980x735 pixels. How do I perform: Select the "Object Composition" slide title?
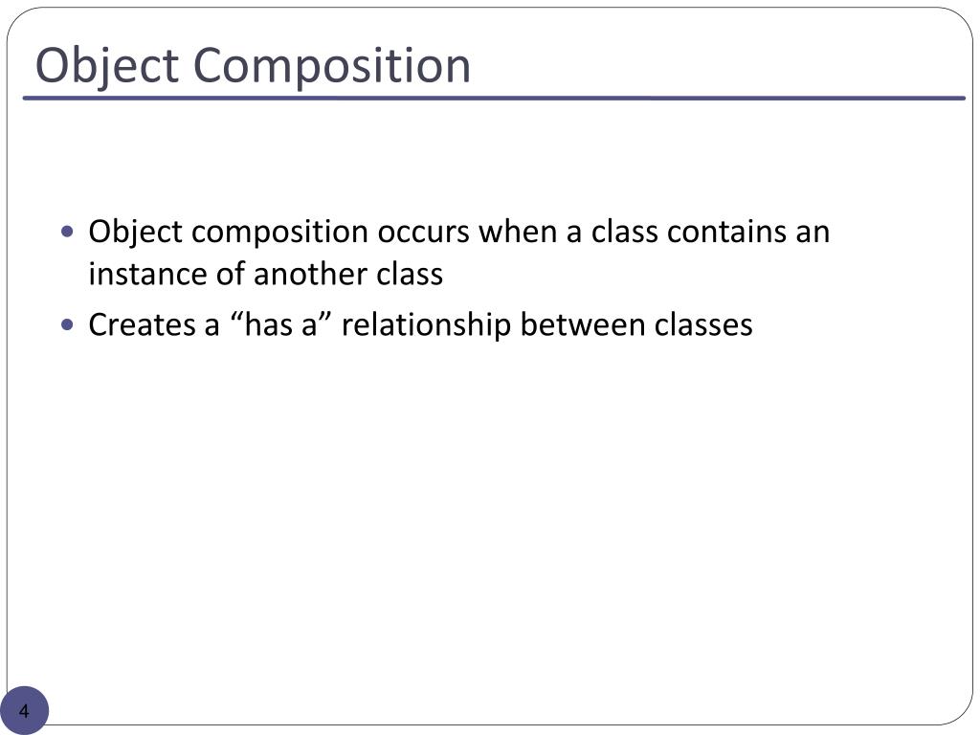pyautogui.click(x=253, y=66)
